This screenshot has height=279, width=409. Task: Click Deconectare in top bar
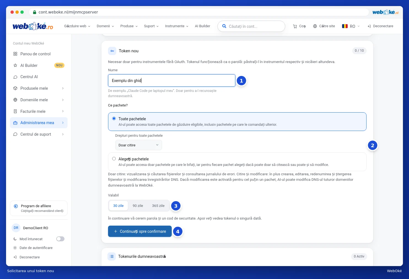380,26
